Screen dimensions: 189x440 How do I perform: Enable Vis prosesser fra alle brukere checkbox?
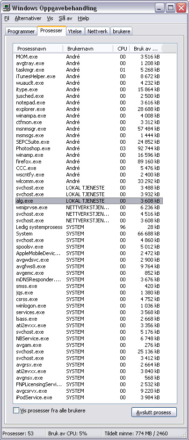coord(16,411)
